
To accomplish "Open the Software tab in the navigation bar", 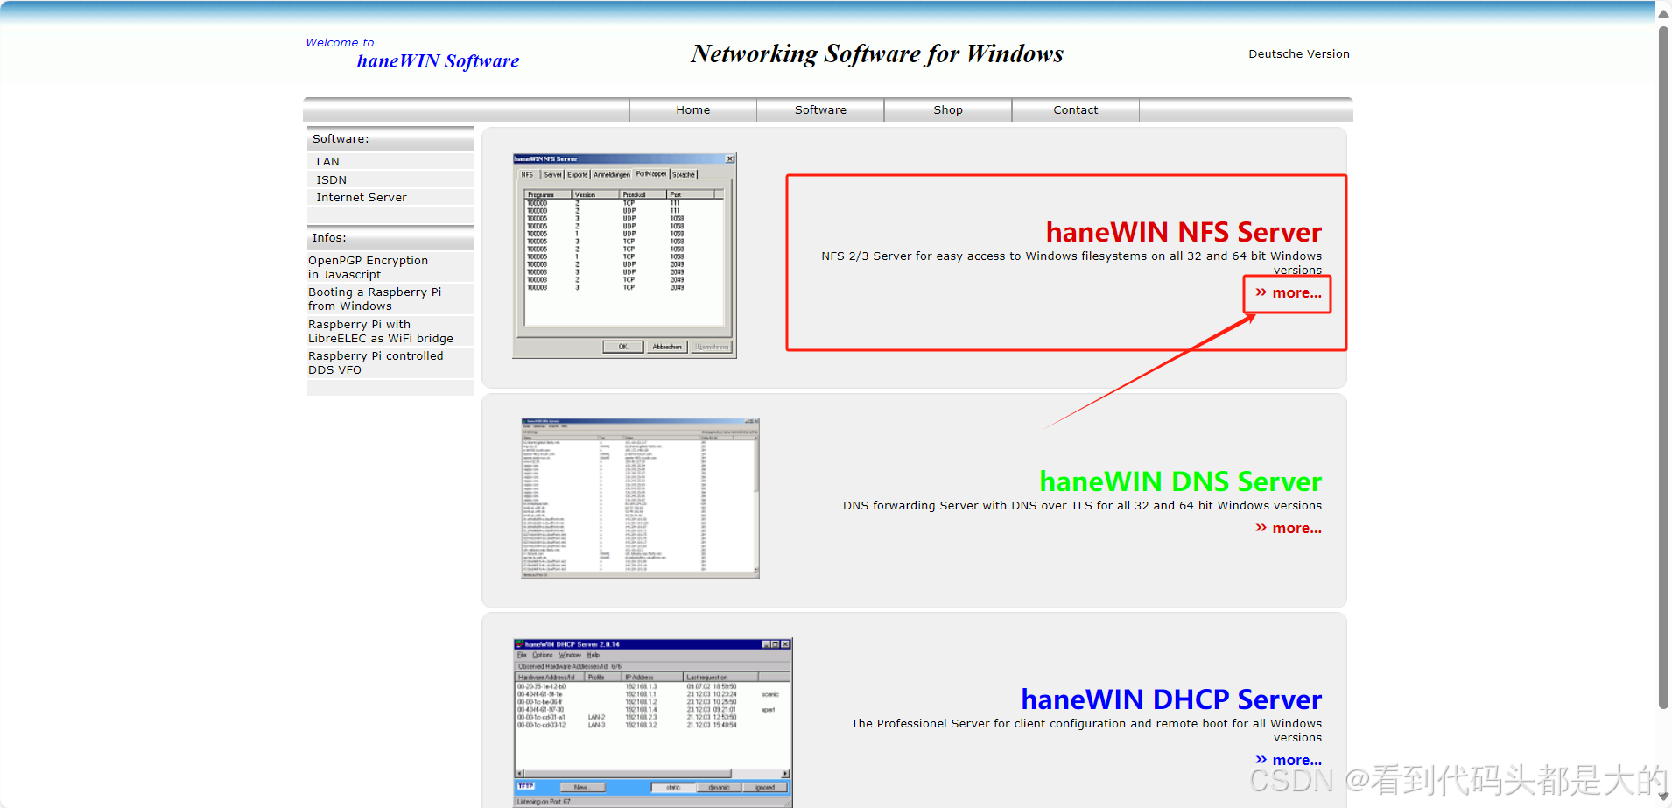I will [x=819, y=109].
